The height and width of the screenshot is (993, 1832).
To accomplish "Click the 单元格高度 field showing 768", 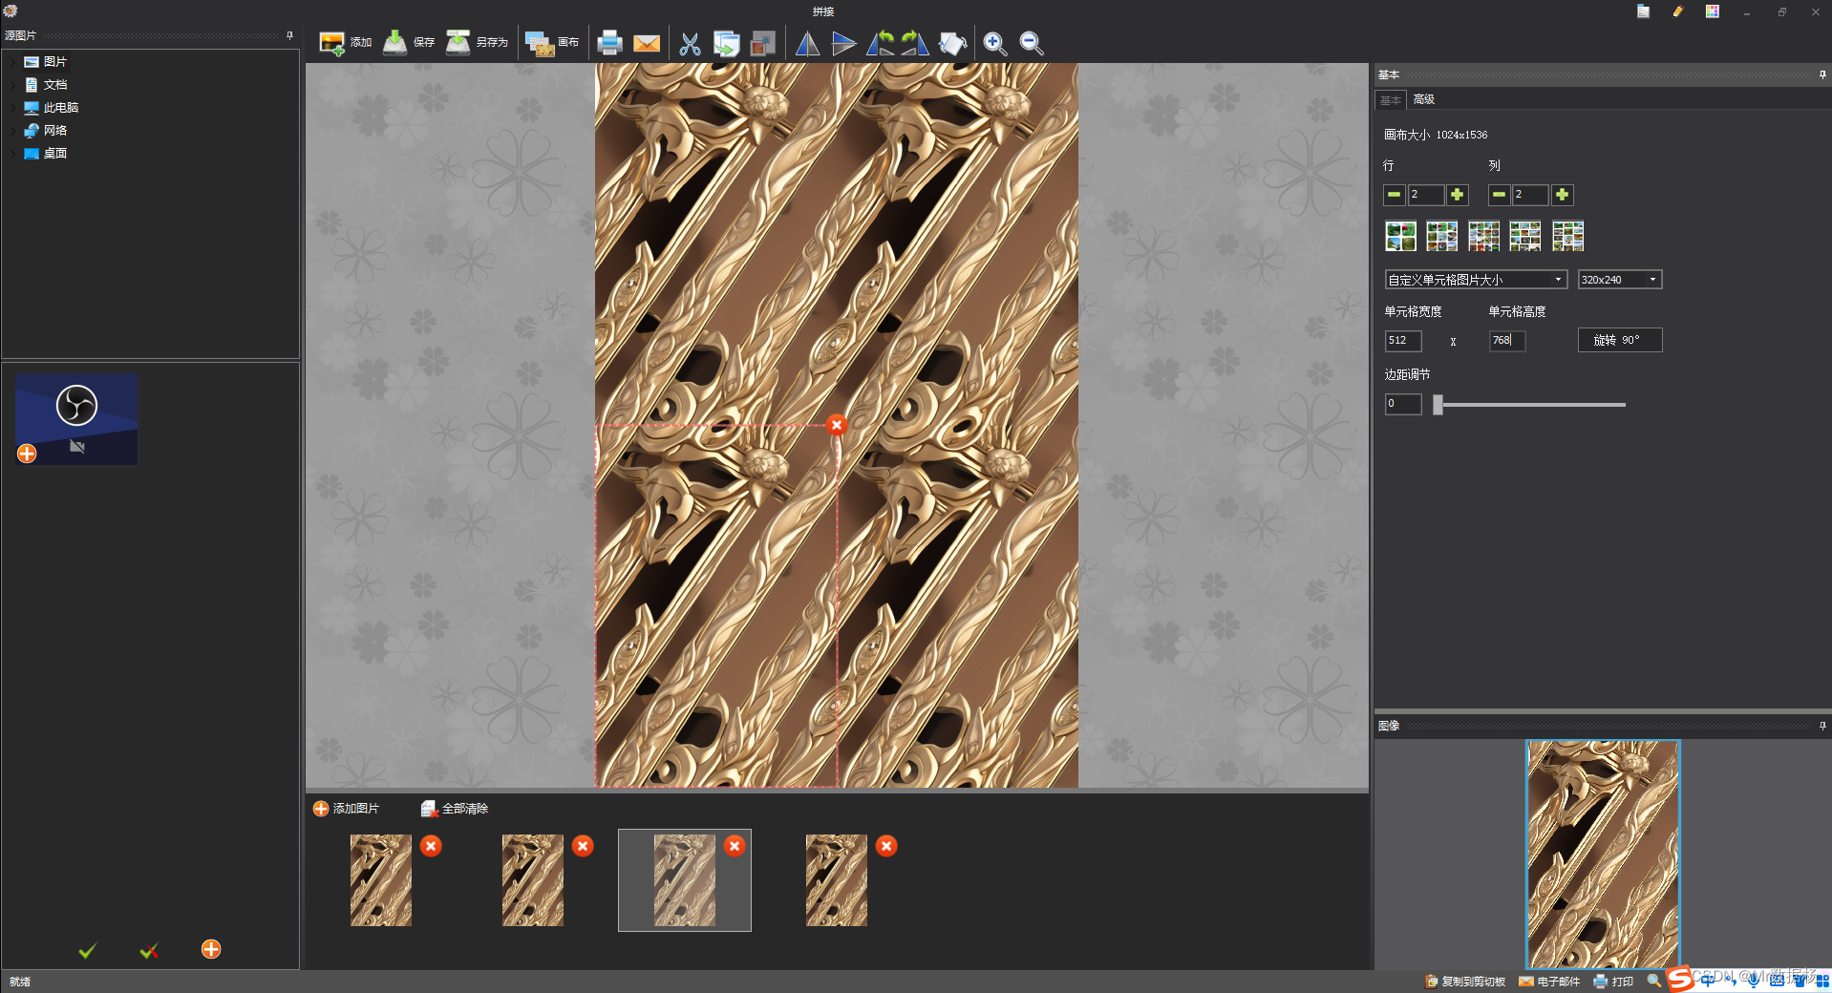I will point(1507,341).
